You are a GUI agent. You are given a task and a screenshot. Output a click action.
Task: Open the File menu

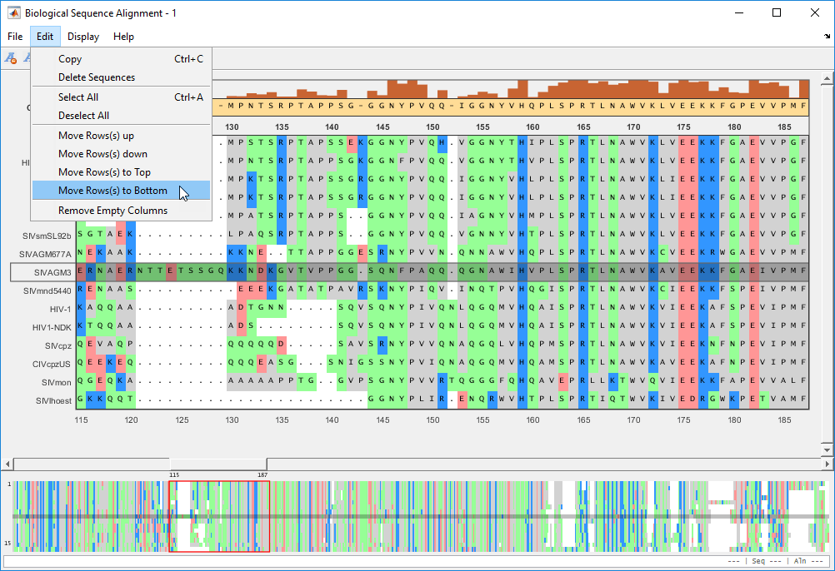pos(15,37)
